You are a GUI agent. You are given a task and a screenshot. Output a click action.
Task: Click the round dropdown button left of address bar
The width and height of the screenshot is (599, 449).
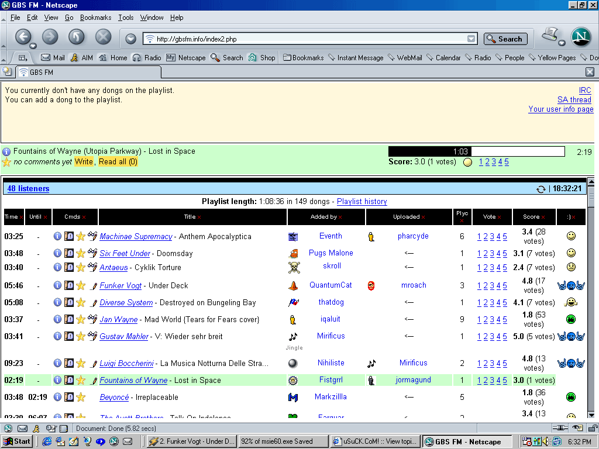click(130, 39)
